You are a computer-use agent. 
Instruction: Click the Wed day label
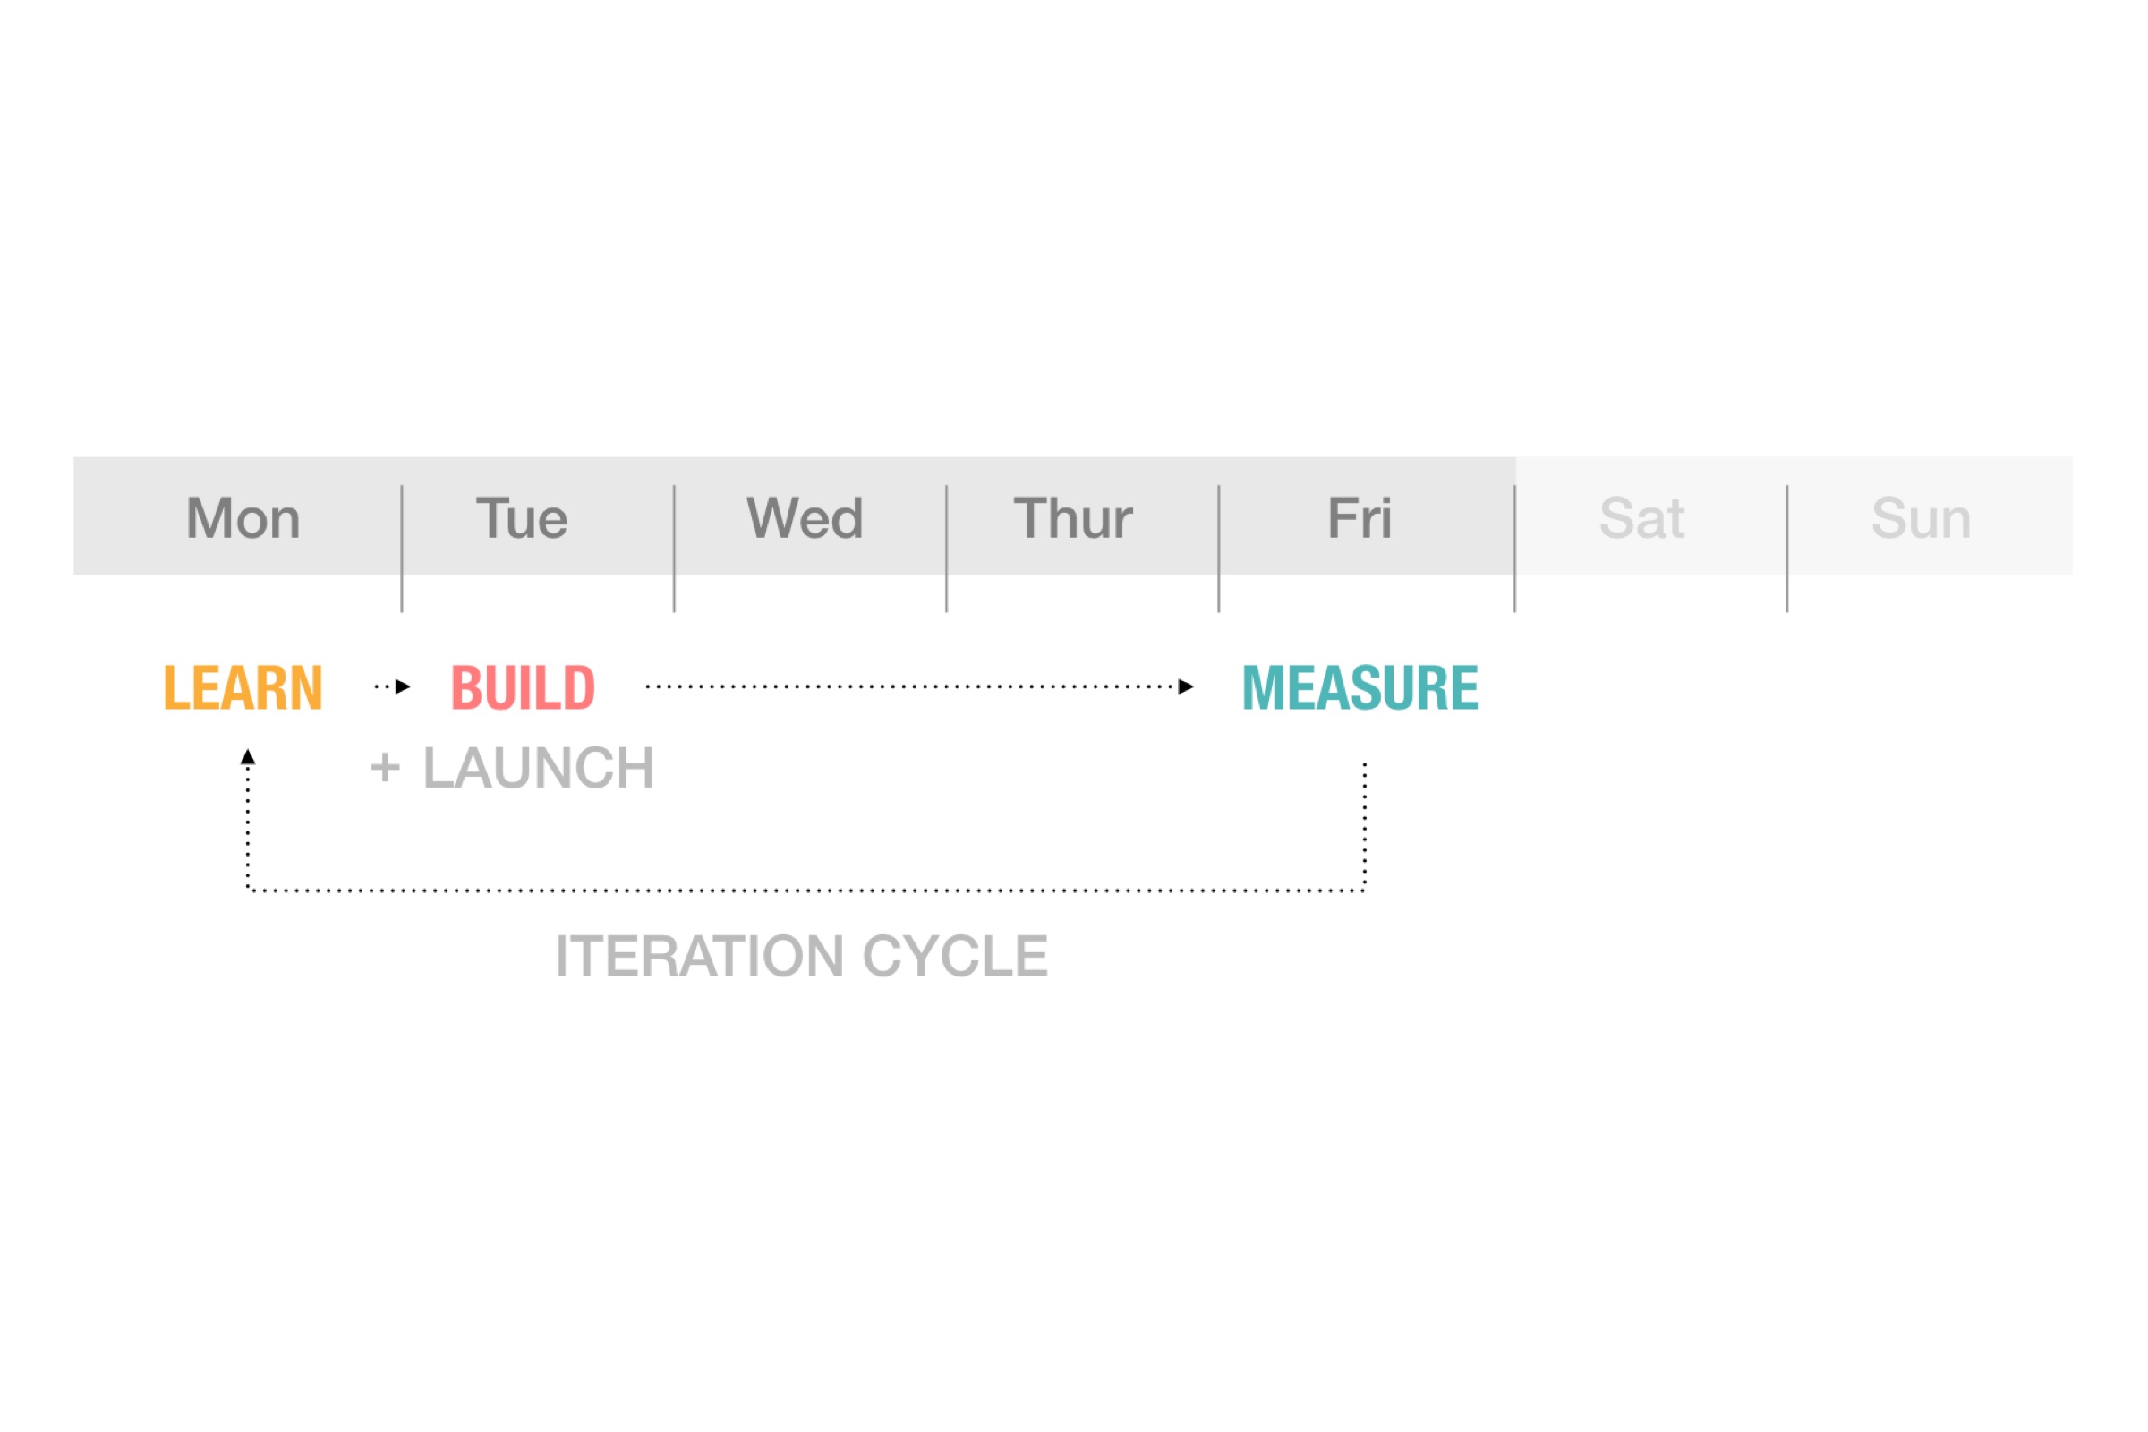pos(805,518)
